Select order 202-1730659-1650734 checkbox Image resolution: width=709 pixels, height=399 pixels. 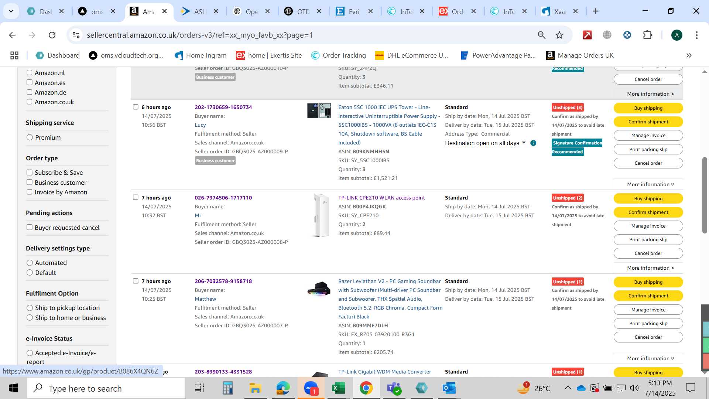point(136,107)
